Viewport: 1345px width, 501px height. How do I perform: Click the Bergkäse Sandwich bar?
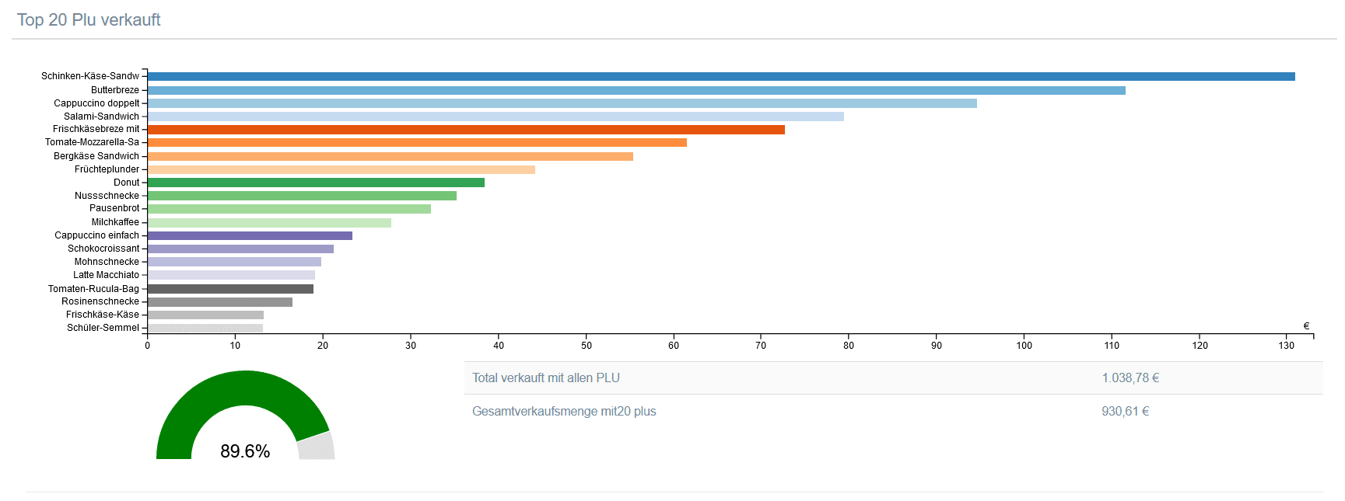click(390, 156)
